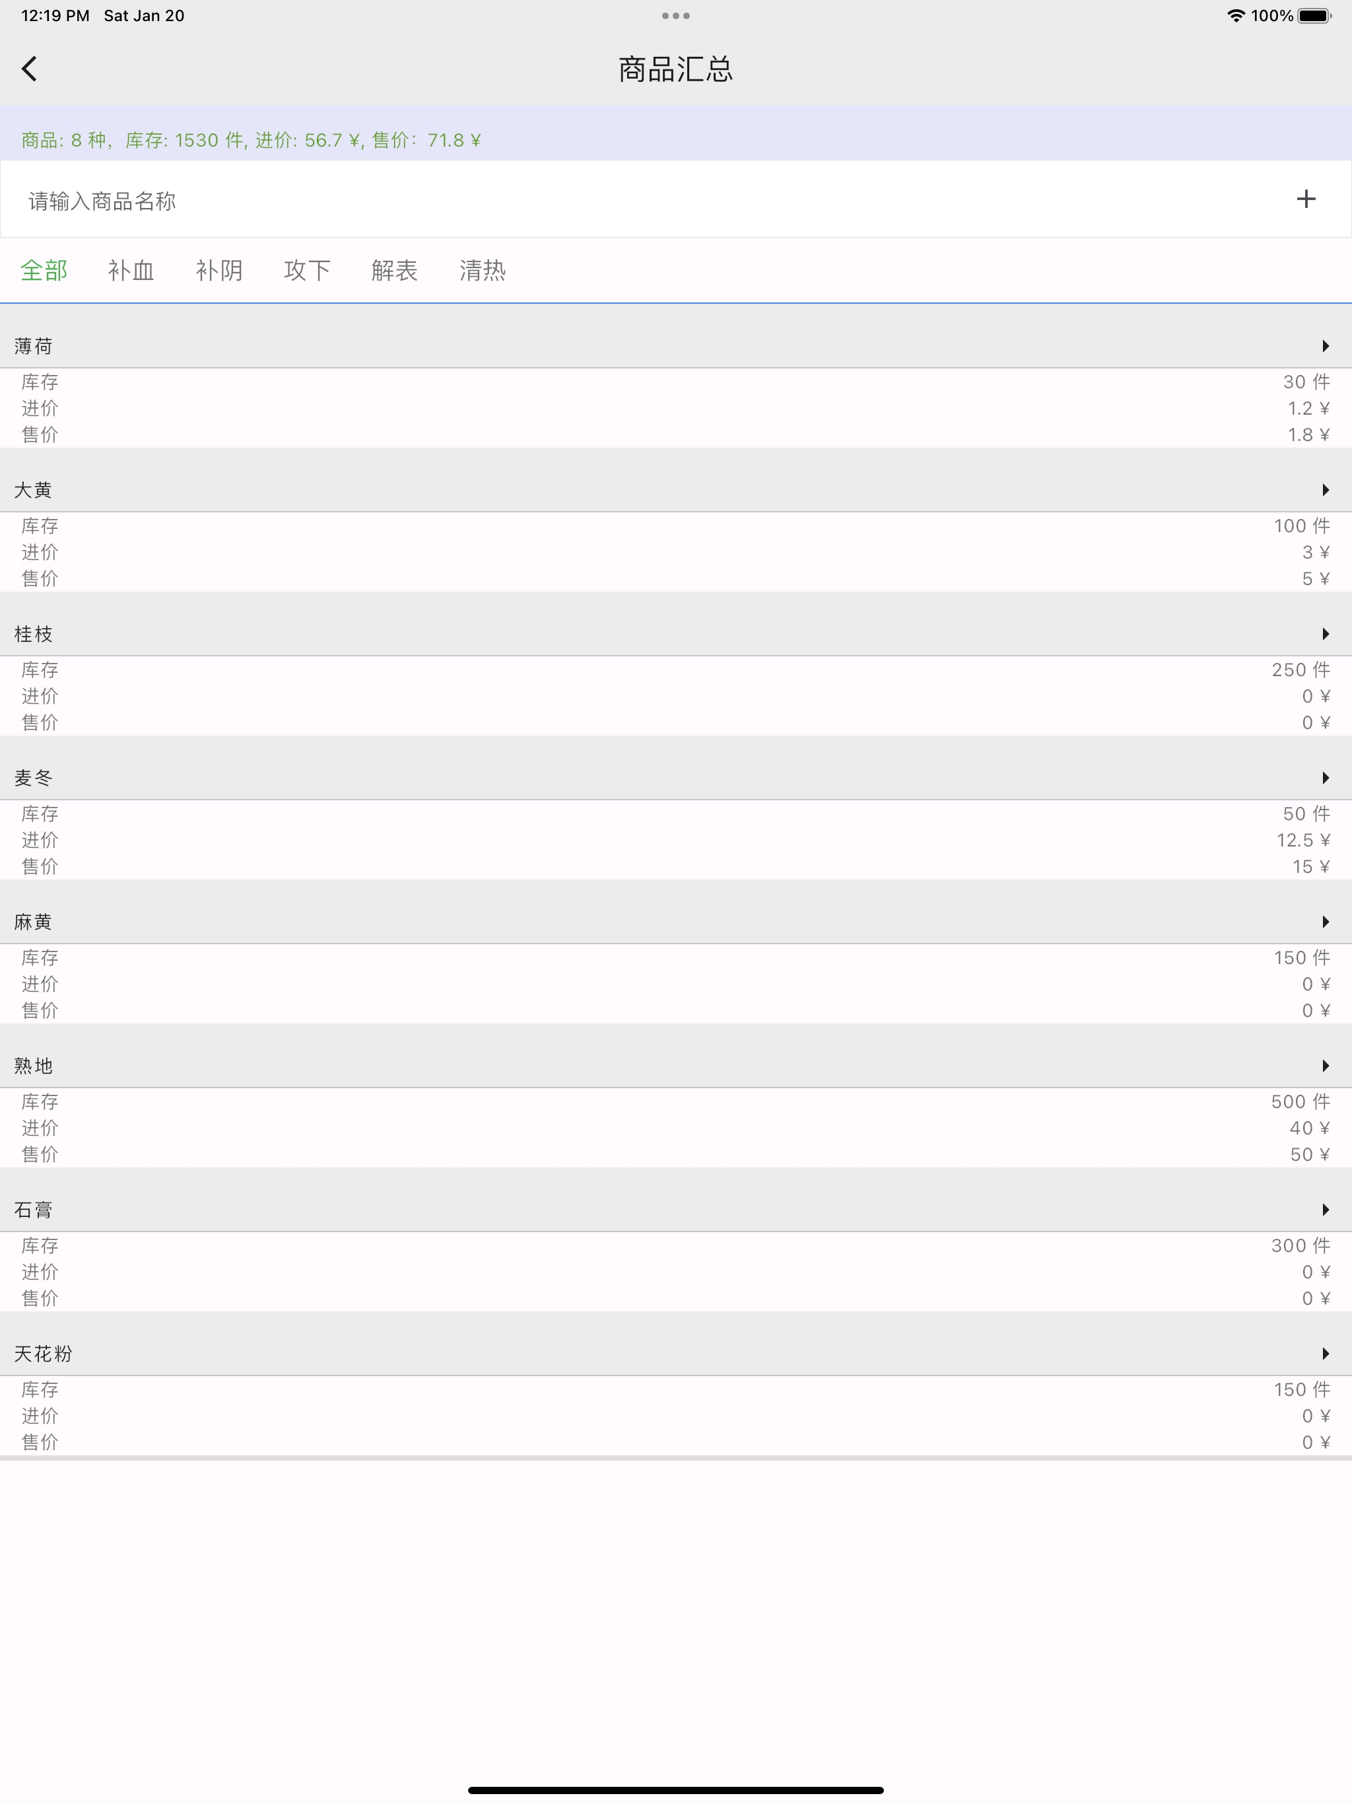Tap the 进价 label under 大黄
Viewport: 1352px width, 1804px height.
(40, 552)
